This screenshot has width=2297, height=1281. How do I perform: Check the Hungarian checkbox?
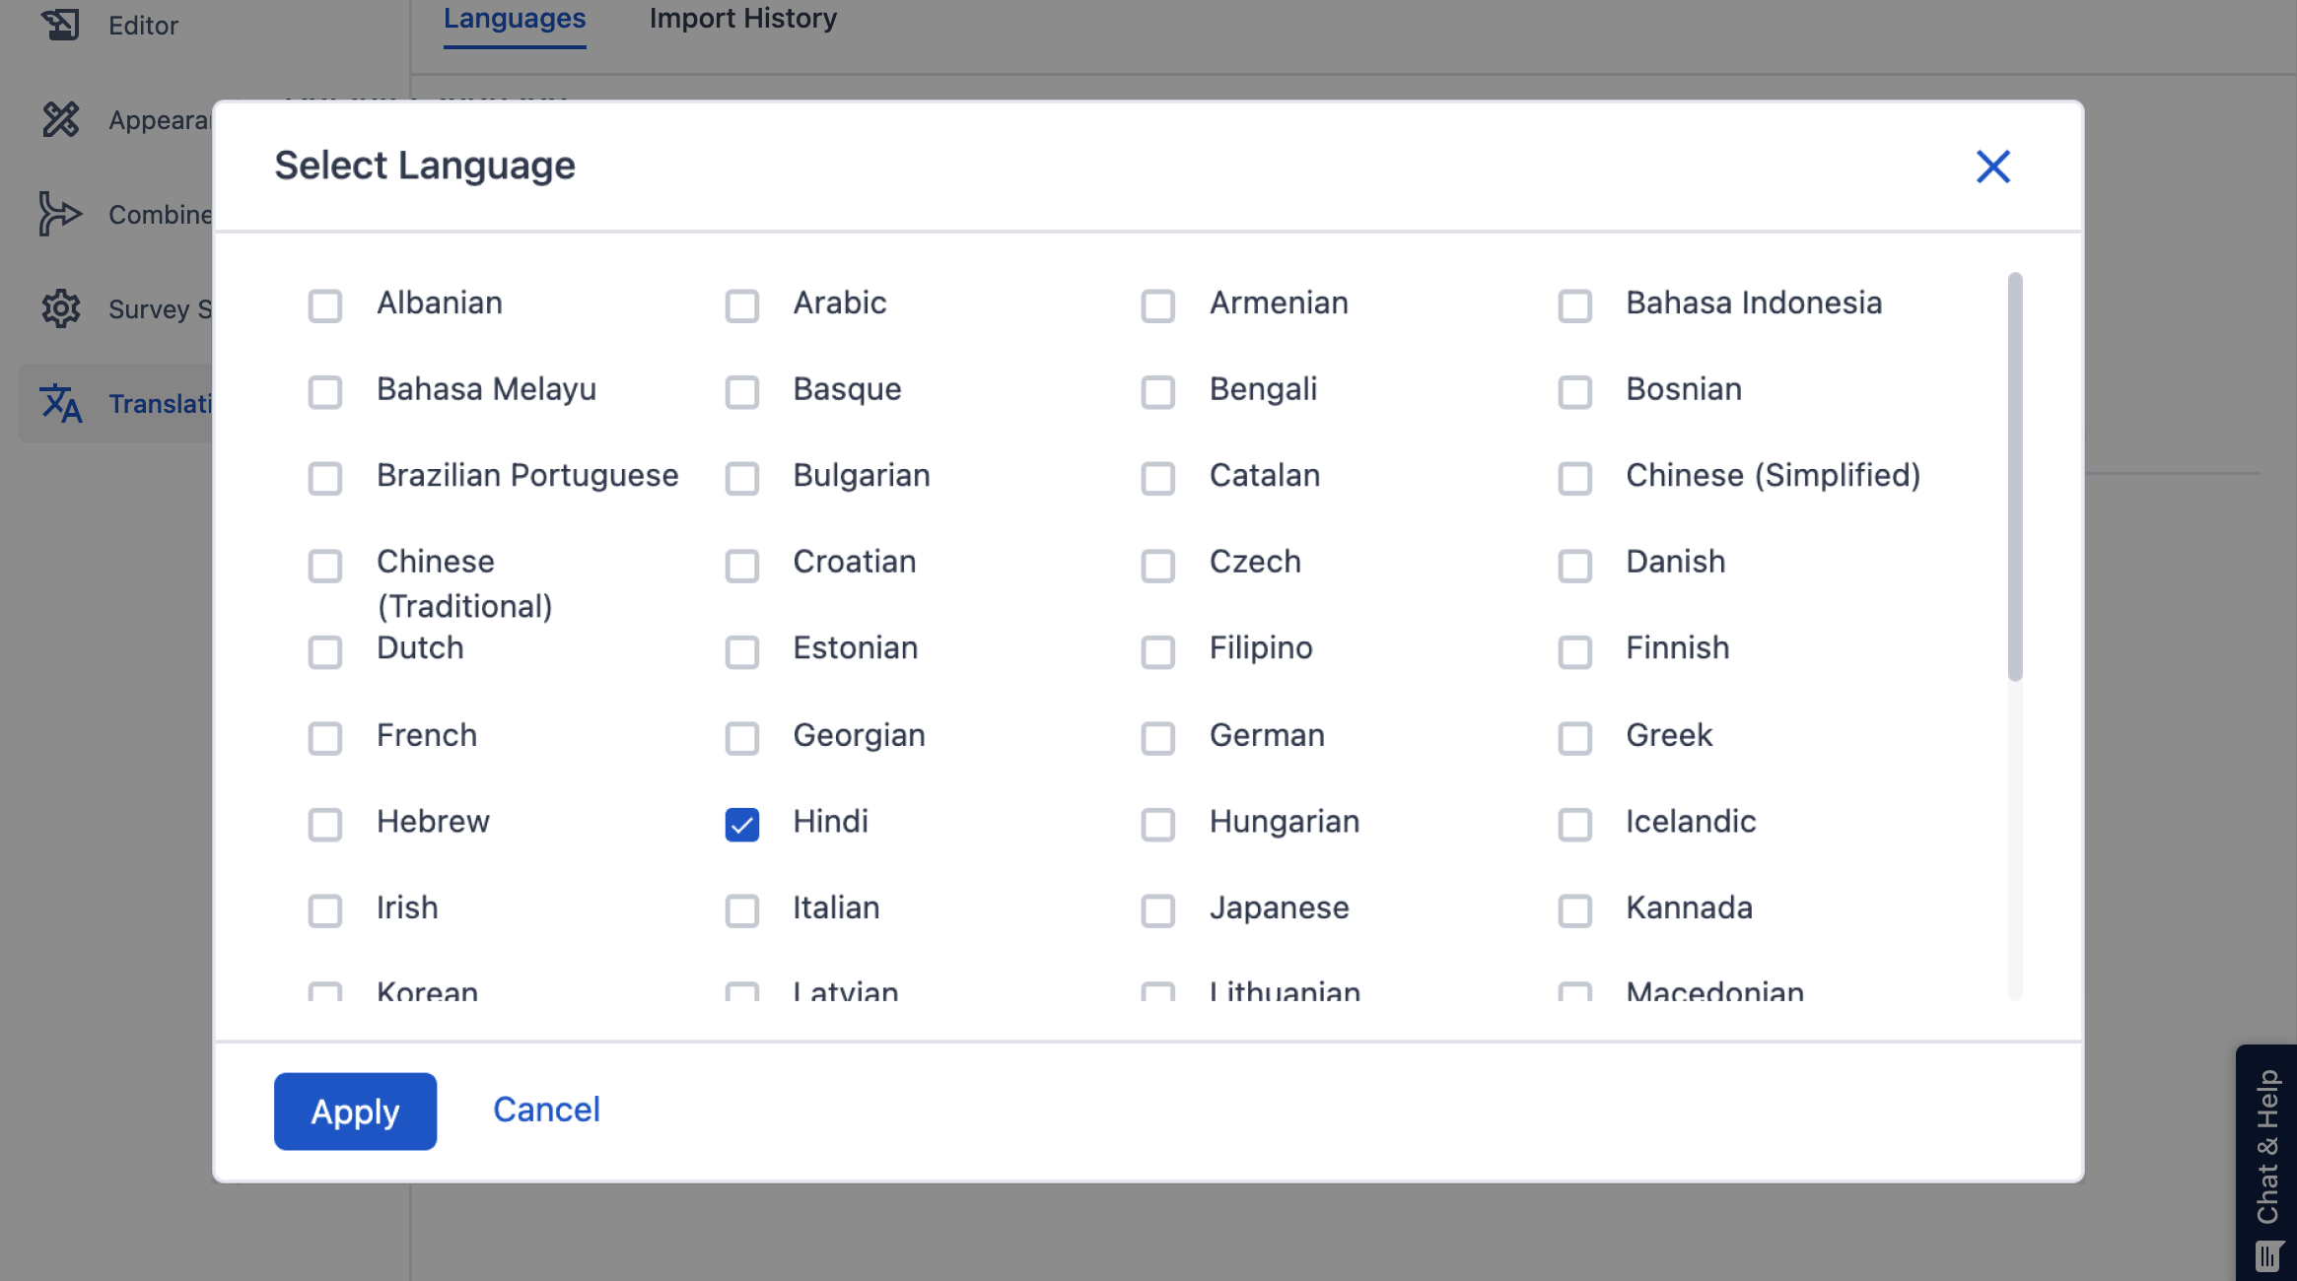pyautogui.click(x=1158, y=824)
